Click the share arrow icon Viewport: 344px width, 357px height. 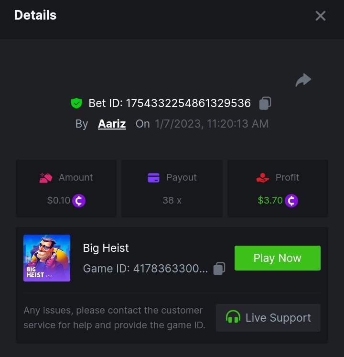tap(303, 80)
